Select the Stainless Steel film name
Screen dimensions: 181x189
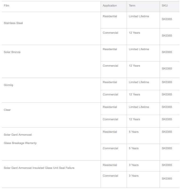[13, 23]
